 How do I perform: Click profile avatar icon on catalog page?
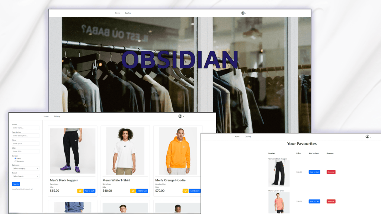click(x=180, y=116)
